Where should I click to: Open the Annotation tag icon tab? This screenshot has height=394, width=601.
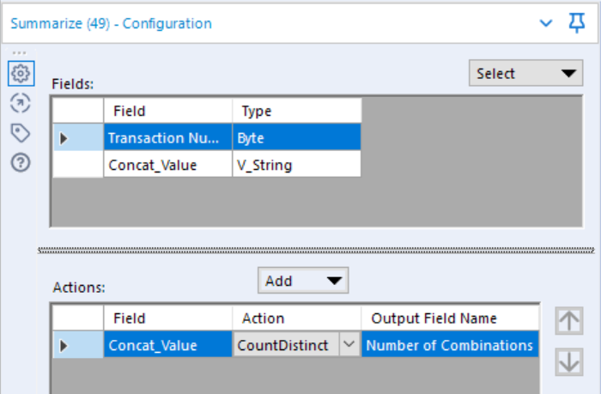(x=21, y=133)
